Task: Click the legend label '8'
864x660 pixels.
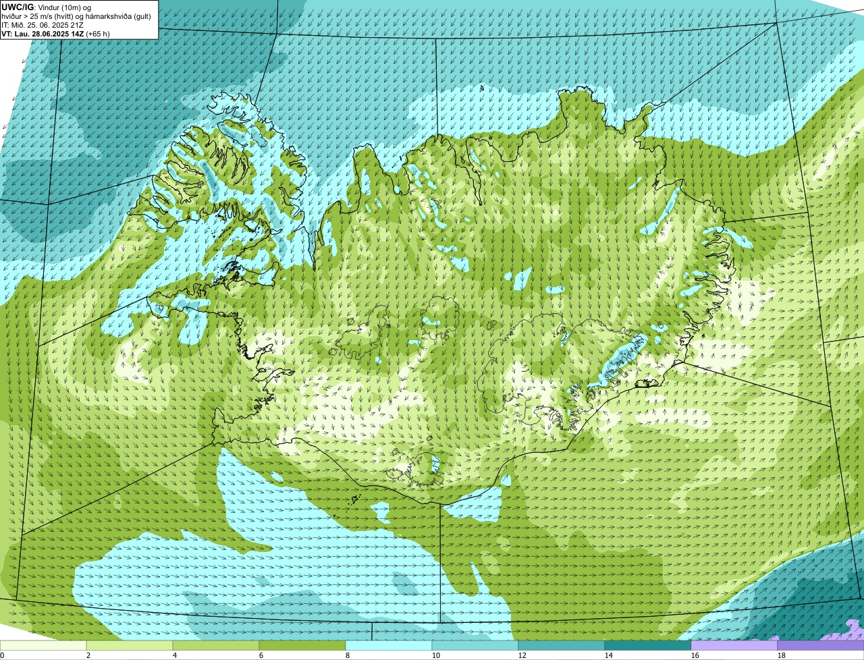Action: pos(348,655)
